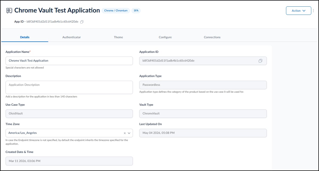Click the SFA tag badge

click(136, 11)
